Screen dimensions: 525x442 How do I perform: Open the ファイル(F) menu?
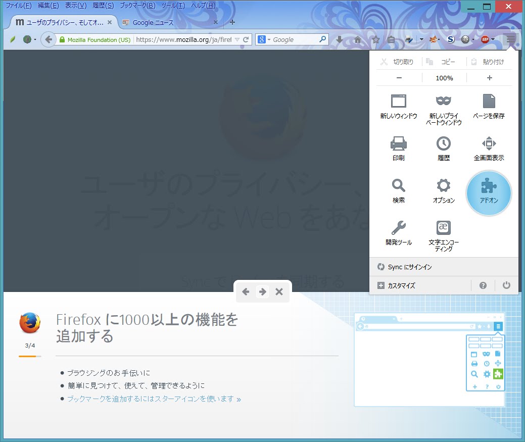[18, 6]
